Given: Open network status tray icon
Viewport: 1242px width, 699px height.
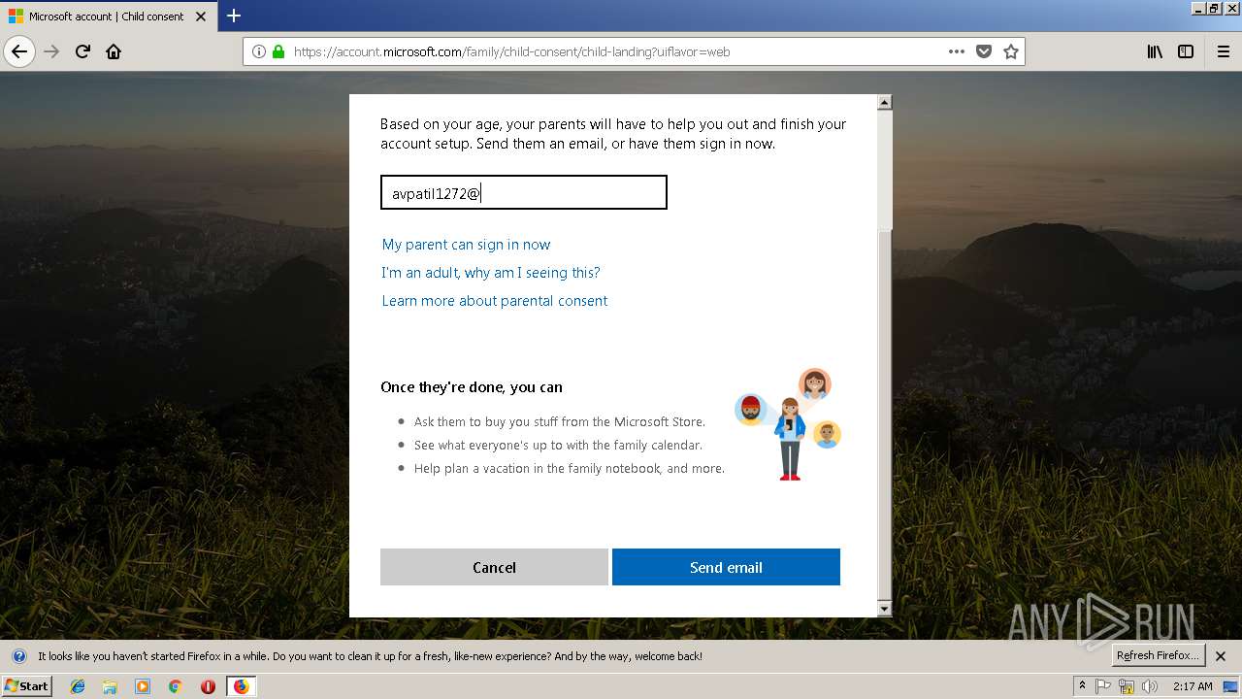Looking at the screenshot, I should (x=1127, y=686).
